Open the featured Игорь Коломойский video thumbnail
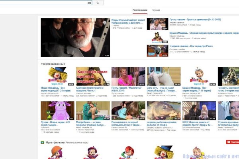This screenshot has height=159, width=239. pos(75,37)
